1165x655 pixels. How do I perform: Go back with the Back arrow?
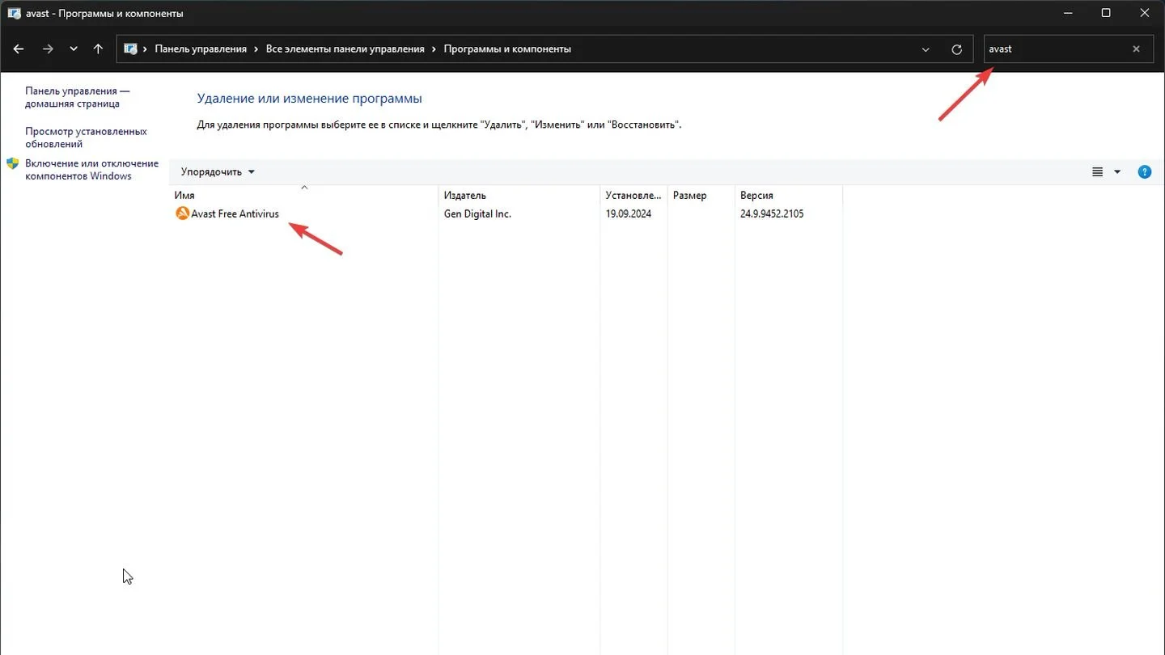point(19,49)
